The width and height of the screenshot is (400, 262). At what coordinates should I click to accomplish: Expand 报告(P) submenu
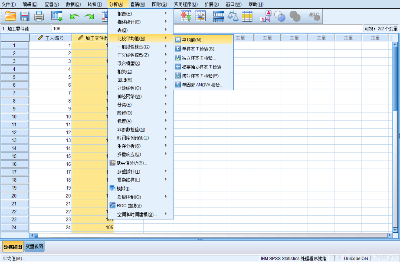(141, 14)
